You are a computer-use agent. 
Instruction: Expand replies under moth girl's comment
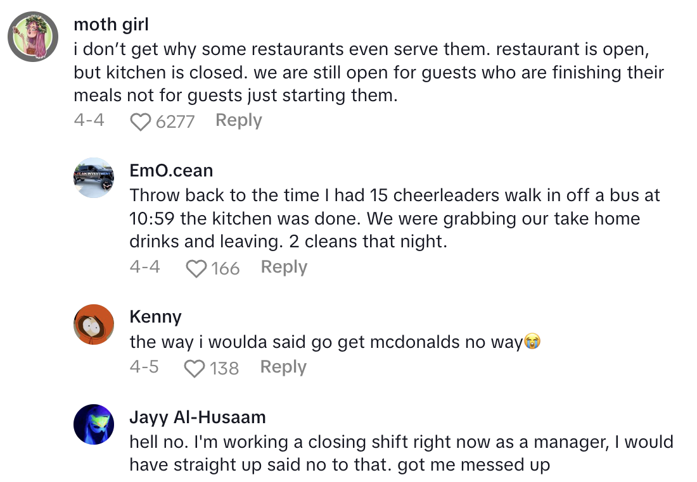click(238, 120)
